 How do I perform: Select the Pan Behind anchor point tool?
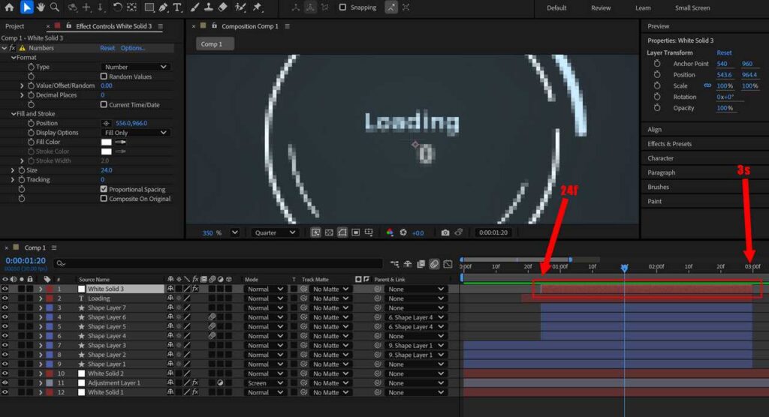(x=132, y=7)
